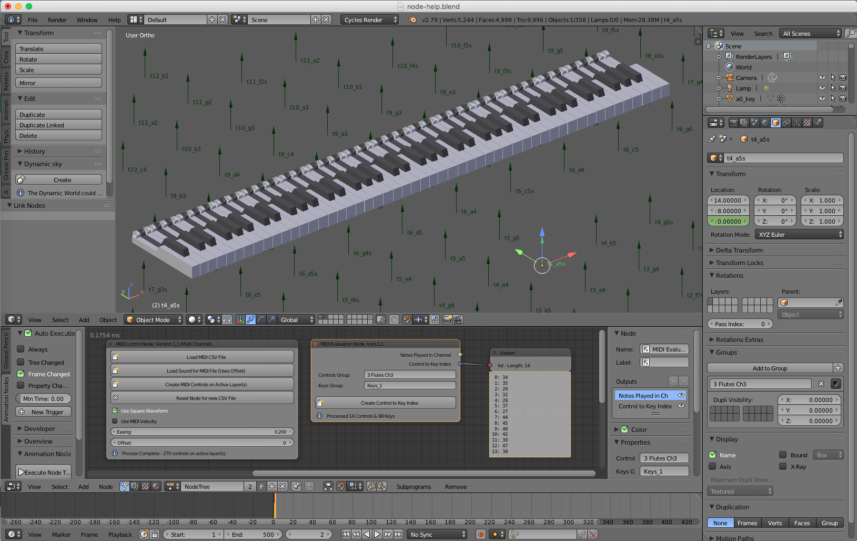
Task: Enable the Always checkbox in Auto Execution
Action: [21, 349]
